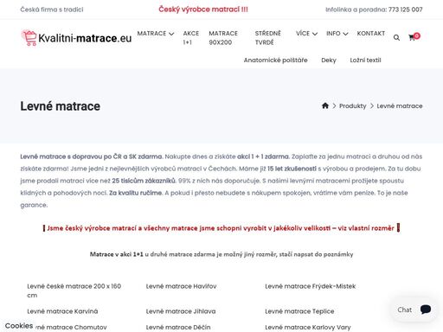Image resolution: width=443 pixels, height=332 pixels.
Task: Open STŘEDNĚ TVRDÉ menu item
Action: click(267, 38)
